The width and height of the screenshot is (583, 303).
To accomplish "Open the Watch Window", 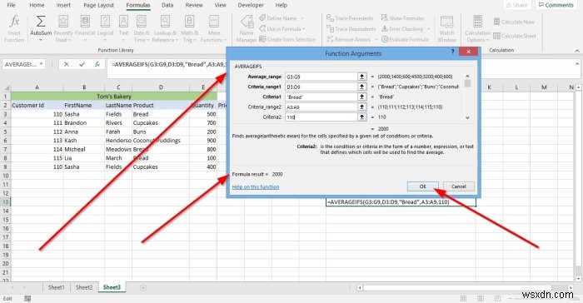I will [x=446, y=28].
